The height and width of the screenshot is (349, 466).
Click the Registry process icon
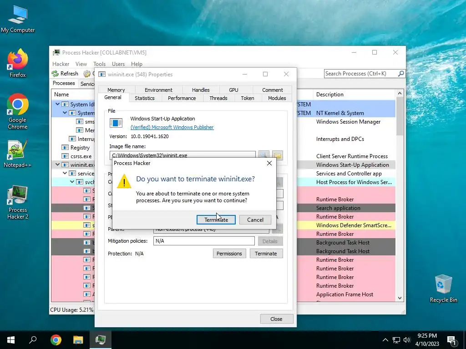(65, 148)
